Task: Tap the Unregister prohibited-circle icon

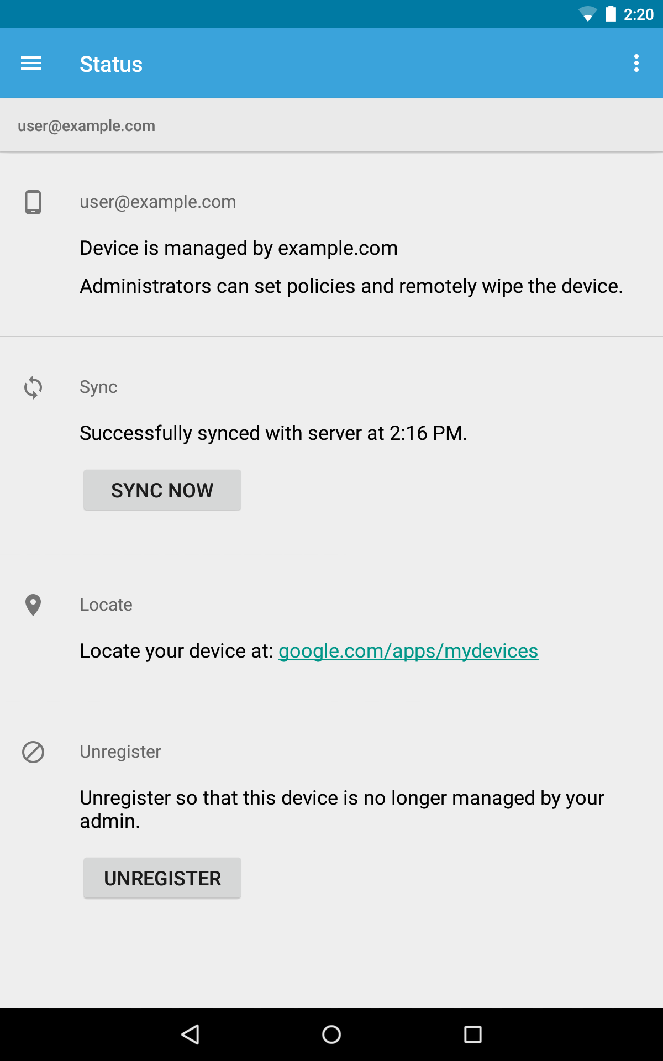Action: (x=33, y=752)
